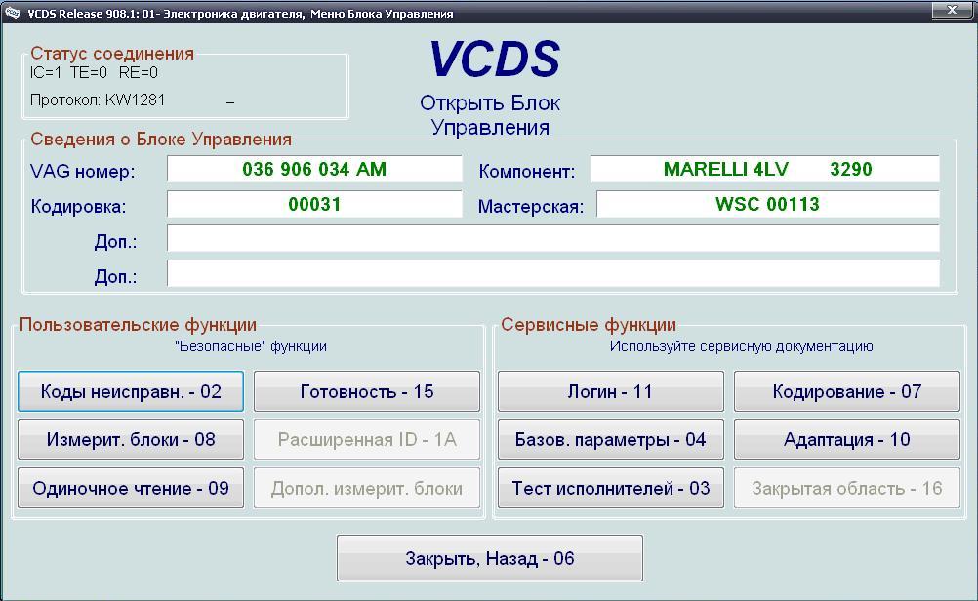Click the Логин - 11 button
Image resolution: width=978 pixels, height=601 pixels.
click(x=611, y=391)
